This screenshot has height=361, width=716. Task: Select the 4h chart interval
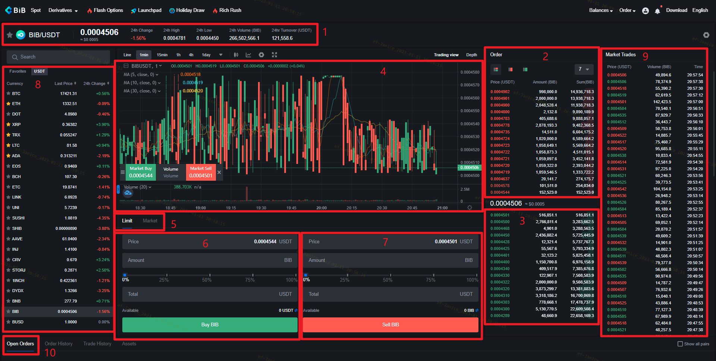click(191, 55)
